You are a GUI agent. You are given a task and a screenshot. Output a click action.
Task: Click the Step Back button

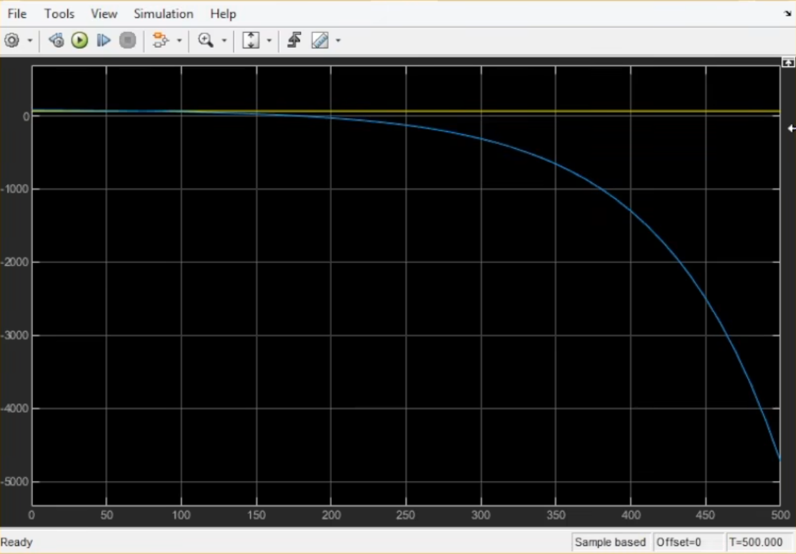tap(56, 41)
